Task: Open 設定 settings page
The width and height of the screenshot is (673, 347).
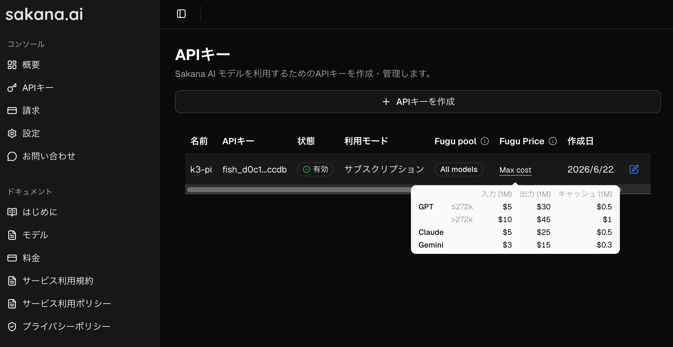Action: pyautogui.click(x=31, y=133)
